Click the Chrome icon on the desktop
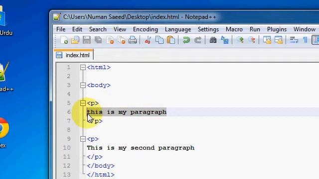319x179 pixels. pos(4,128)
